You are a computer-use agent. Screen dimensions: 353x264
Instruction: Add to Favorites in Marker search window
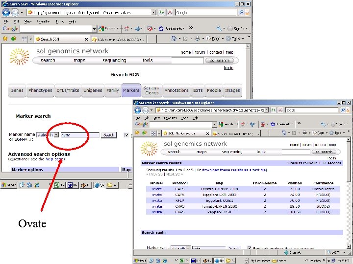[145, 133]
